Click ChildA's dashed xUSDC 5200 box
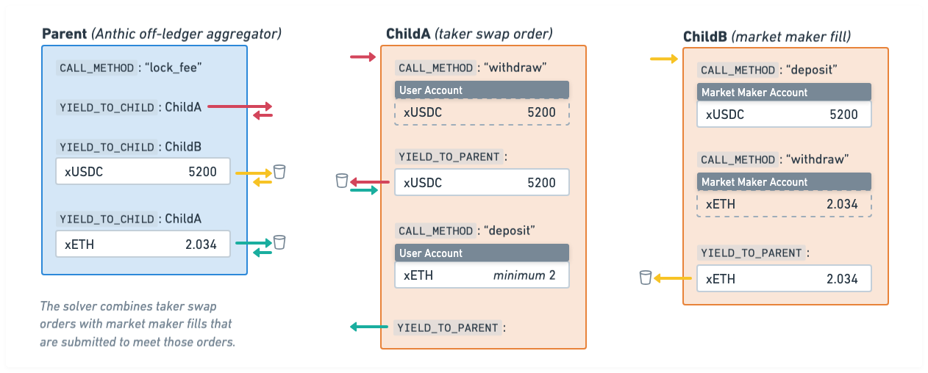The width and height of the screenshot is (928, 373). (482, 112)
